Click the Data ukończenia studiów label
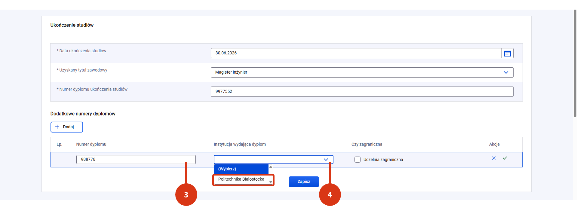Screen dimensions: 577x217 point(81,51)
